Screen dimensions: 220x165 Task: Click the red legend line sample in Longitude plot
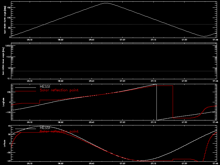[26, 91]
